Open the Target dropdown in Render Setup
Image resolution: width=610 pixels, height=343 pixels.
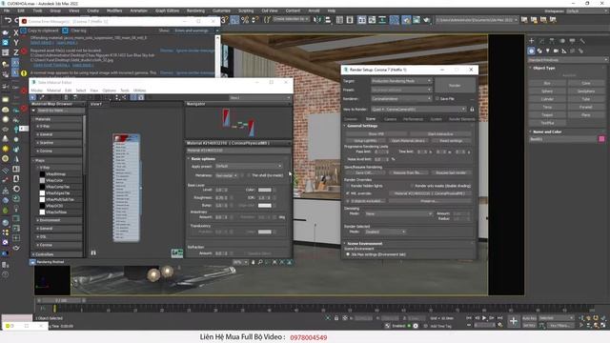click(x=401, y=81)
